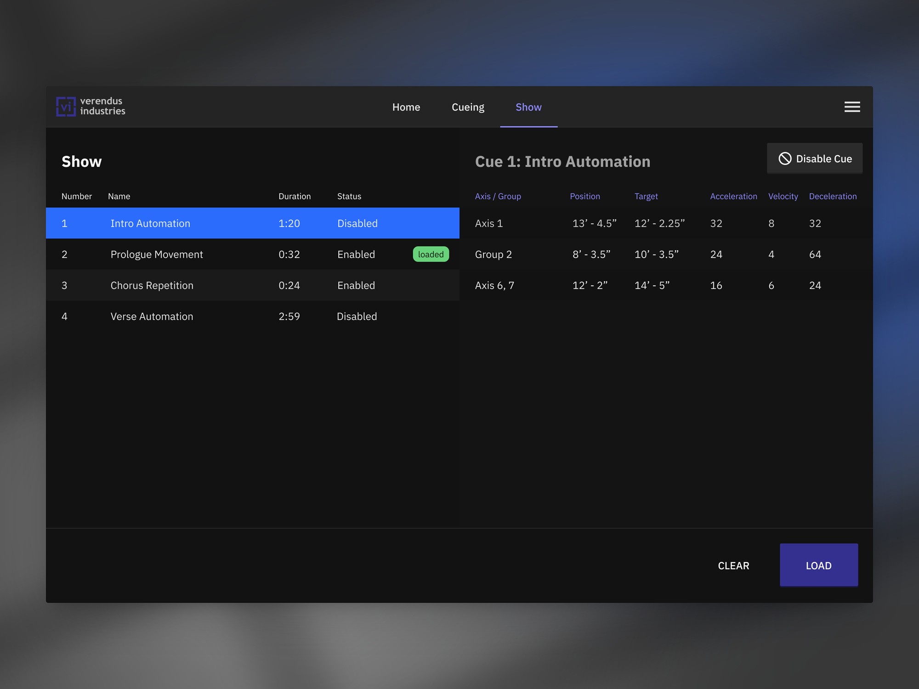Image resolution: width=919 pixels, height=689 pixels.
Task: Click the Duration column header
Action: click(x=295, y=196)
